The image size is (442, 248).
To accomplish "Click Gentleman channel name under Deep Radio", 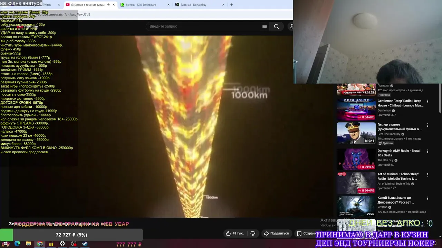I will coord(384,111).
